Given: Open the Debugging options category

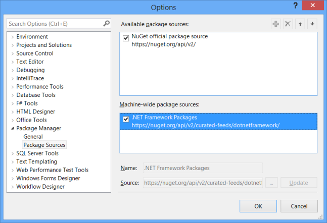Looking at the screenshot, I should pyautogui.click(x=30, y=70).
